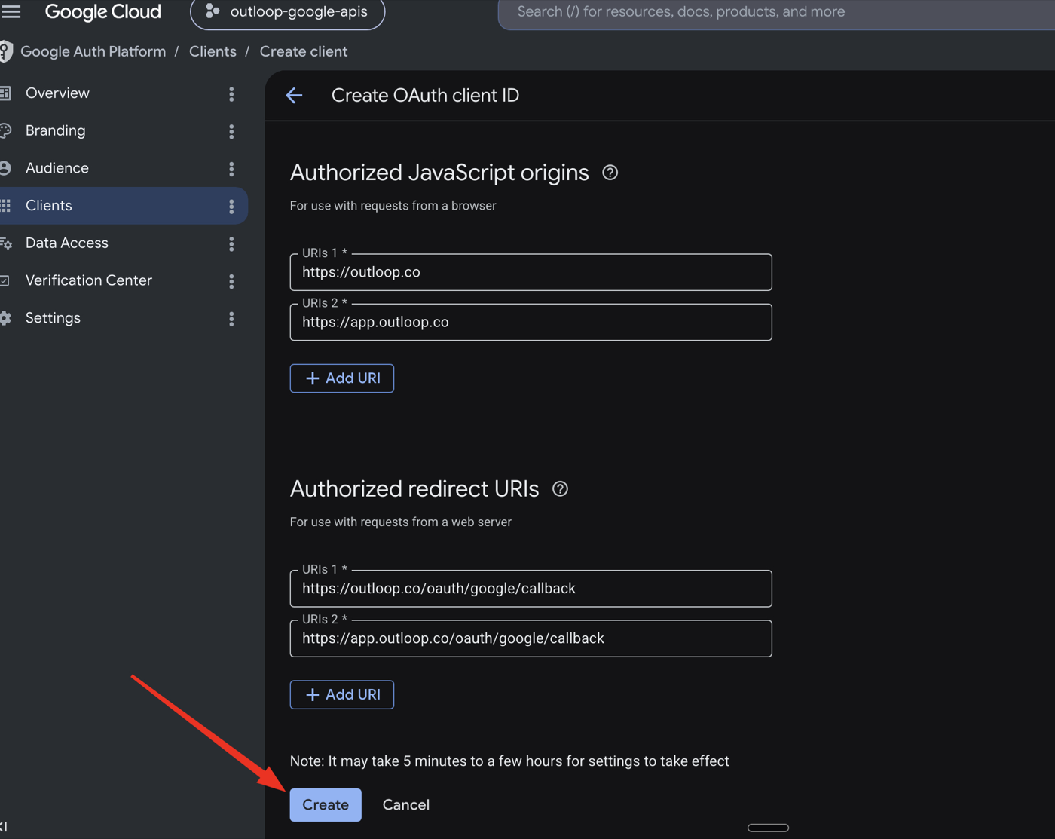The image size is (1055, 839).
Task: Open the Branding sidebar item
Action: (x=55, y=130)
